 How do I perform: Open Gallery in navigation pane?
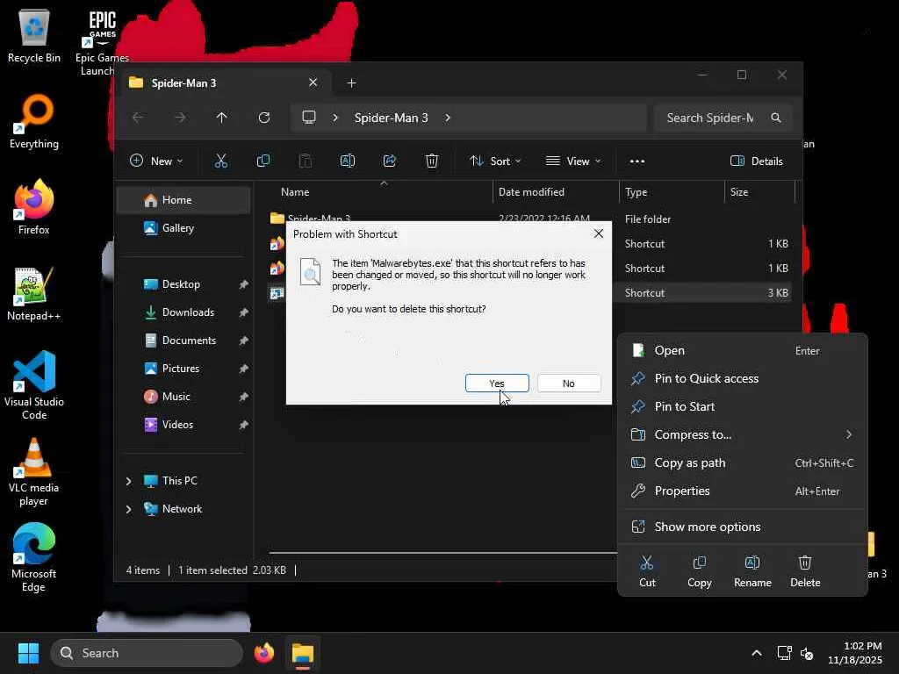183,228
